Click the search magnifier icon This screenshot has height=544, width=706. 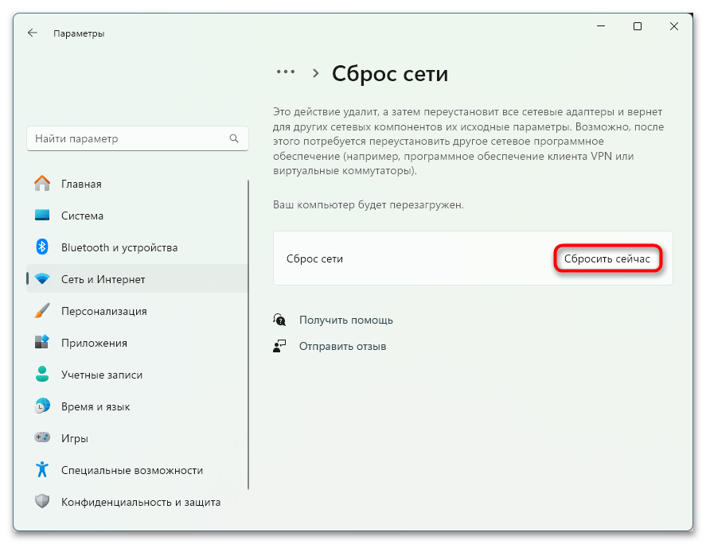point(234,138)
